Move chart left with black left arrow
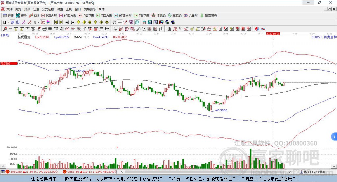This screenshot has width=337, height=182. coord(67,22)
